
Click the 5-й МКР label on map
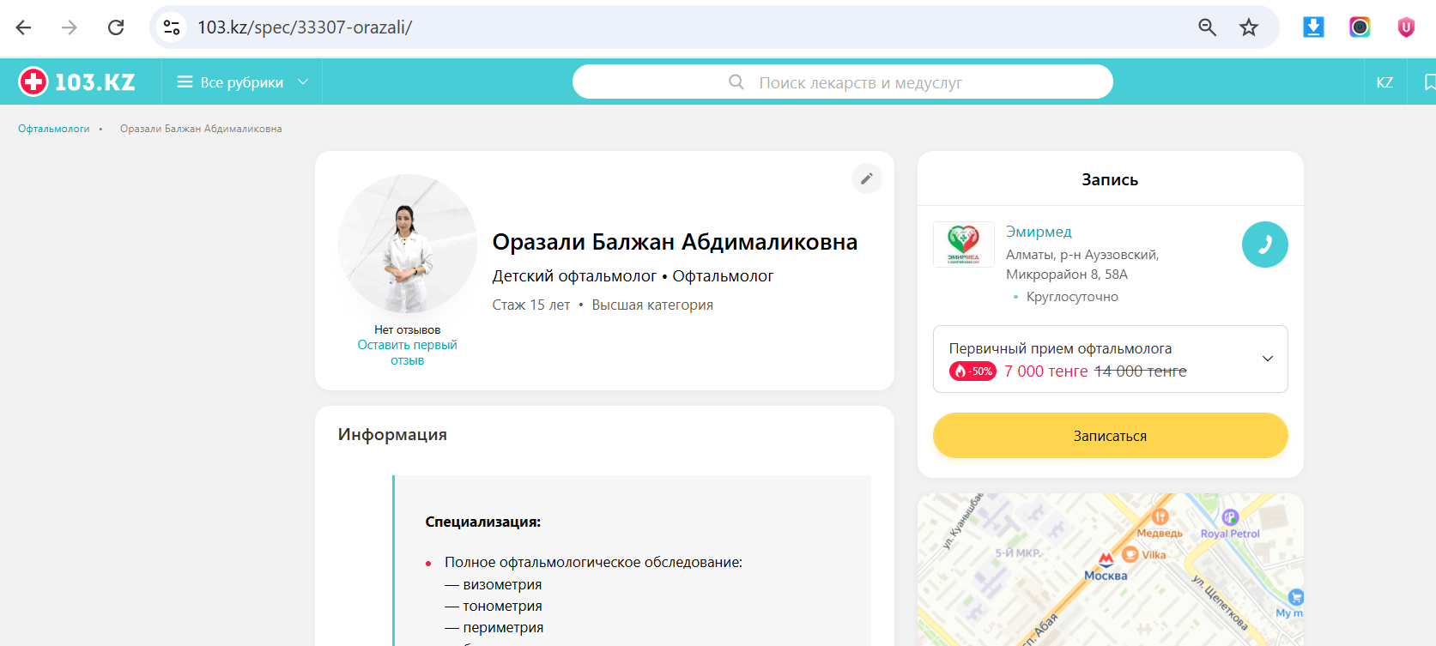(x=1018, y=553)
